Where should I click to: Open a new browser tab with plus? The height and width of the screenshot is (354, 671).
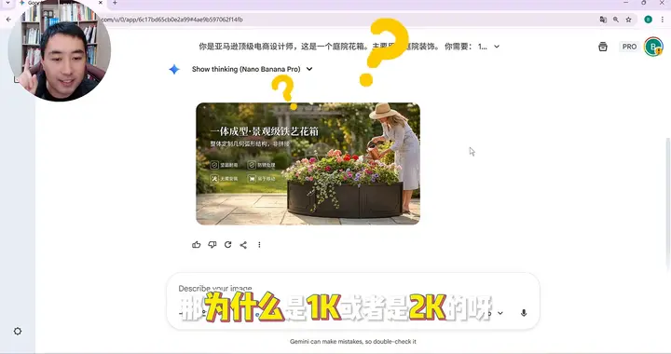pyautogui.click(x=115, y=3)
